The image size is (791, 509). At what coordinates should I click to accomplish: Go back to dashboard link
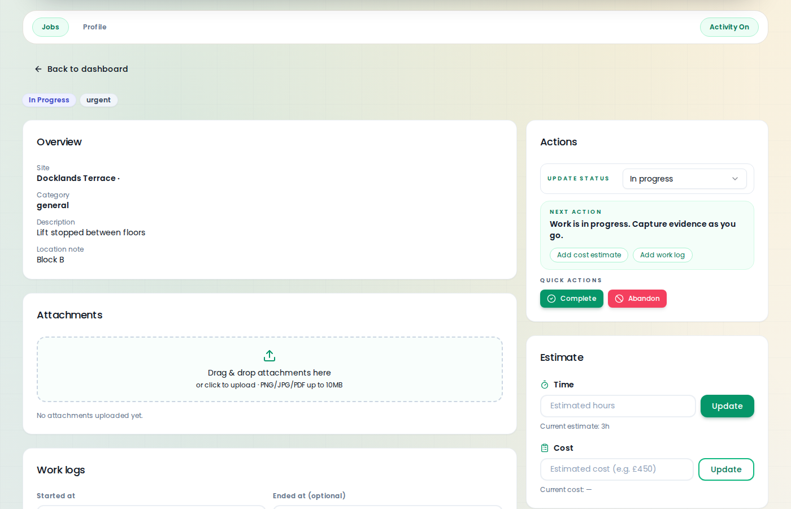click(88, 69)
